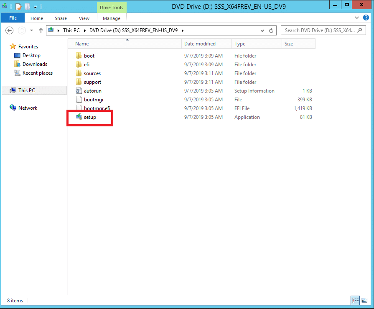Screen dimensions: 374x309
Task: Open the recent locations dropdown arrow
Action: click(31, 30)
